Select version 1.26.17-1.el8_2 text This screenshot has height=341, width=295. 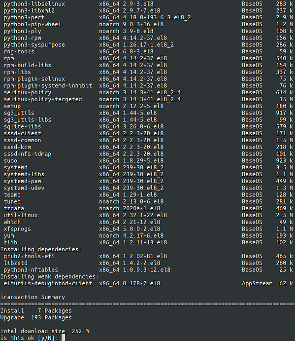pos(148,45)
